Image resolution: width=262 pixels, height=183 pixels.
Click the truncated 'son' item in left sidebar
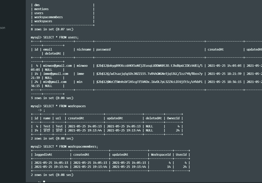3,28
